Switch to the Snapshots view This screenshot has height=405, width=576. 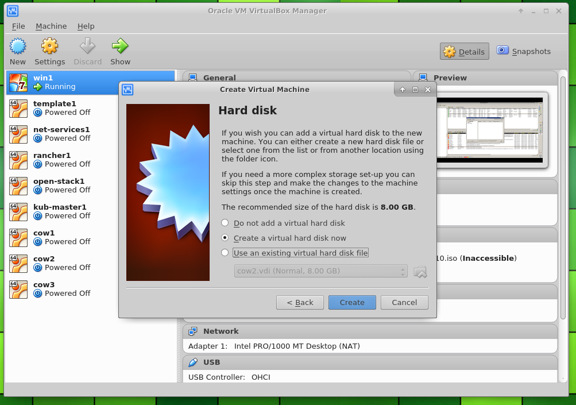(x=524, y=52)
